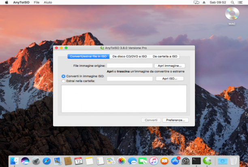Open the File menu

[x=36, y=2]
